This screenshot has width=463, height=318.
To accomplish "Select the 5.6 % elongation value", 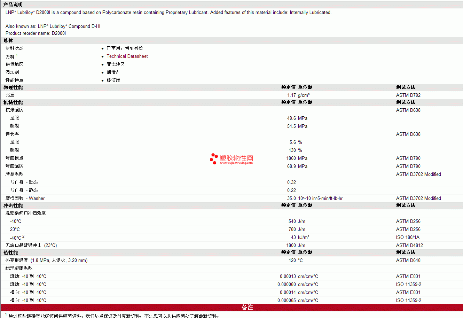I will click(296, 142).
